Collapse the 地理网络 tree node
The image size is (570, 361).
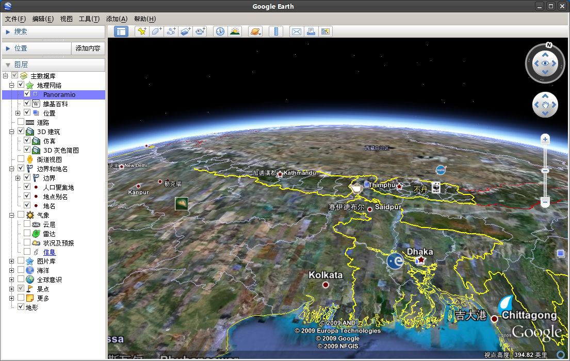[x=12, y=86]
